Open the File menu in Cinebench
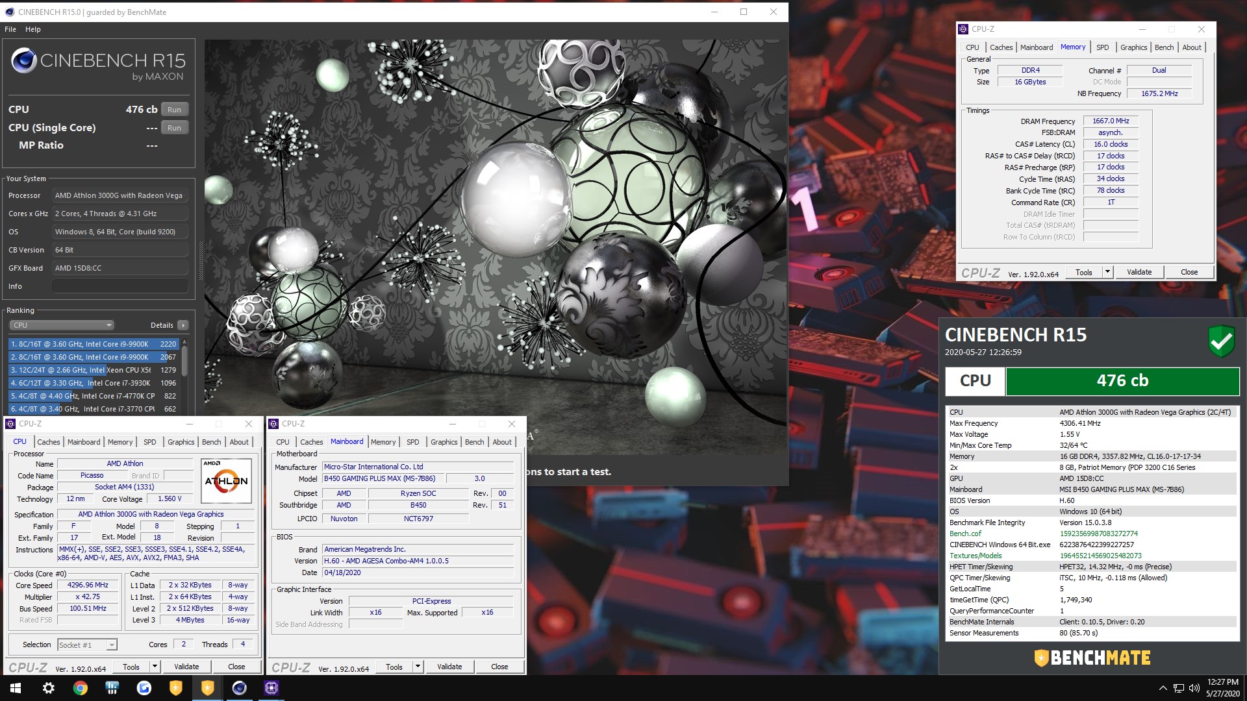This screenshot has width=1247, height=701. click(10, 29)
